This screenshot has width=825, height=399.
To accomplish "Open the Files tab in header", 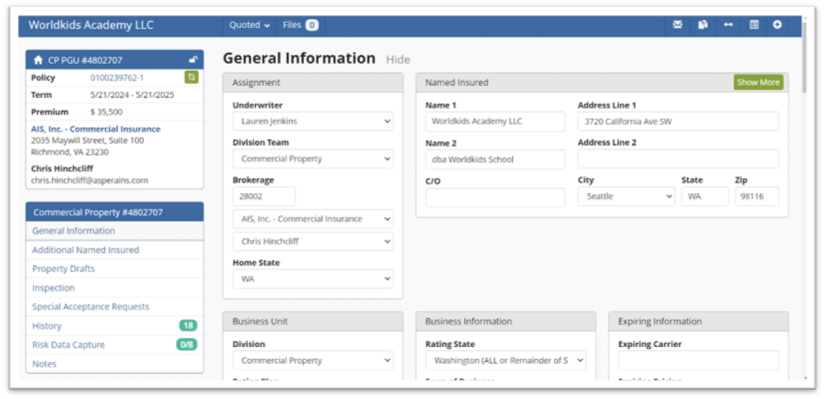I will click(x=300, y=25).
